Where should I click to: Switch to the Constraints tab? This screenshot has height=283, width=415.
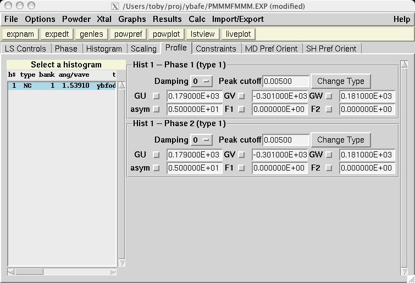[x=216, y=49]
